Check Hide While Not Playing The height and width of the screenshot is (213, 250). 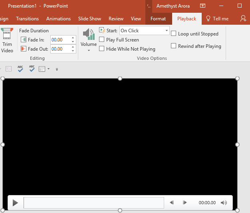[102, 49]
